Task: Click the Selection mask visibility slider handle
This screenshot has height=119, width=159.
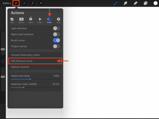Action: 24,88
